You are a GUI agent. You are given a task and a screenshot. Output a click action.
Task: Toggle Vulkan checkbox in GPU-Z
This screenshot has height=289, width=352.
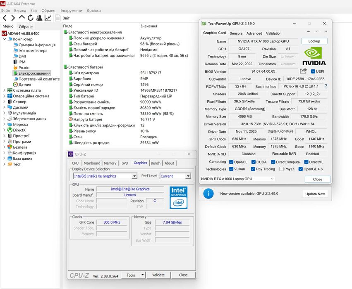(231, 169)
